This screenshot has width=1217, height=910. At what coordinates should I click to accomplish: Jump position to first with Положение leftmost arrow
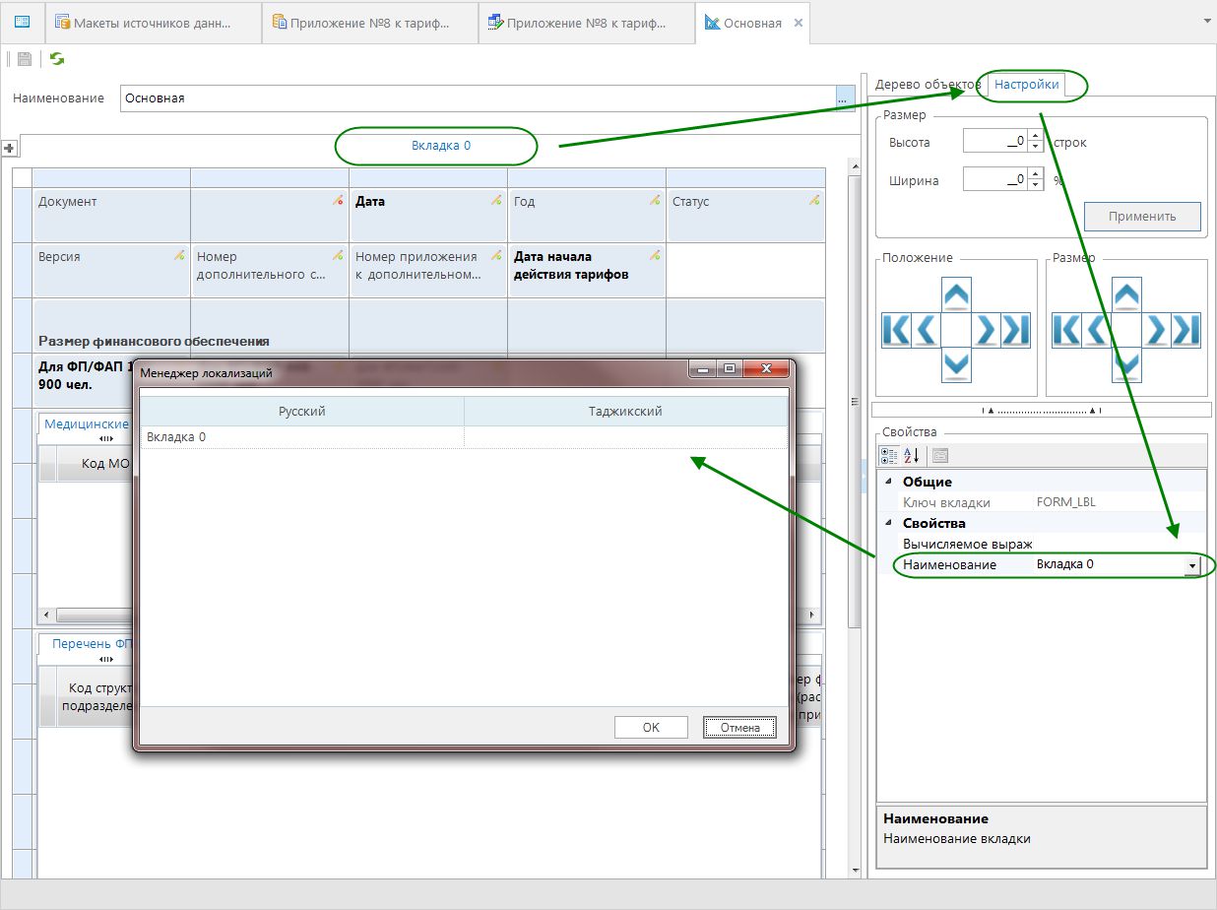tap(896, 330)
